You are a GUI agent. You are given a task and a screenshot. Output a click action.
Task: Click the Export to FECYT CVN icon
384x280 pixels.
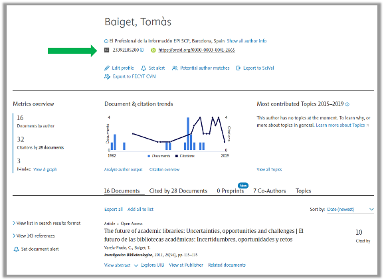pos(107,76)
